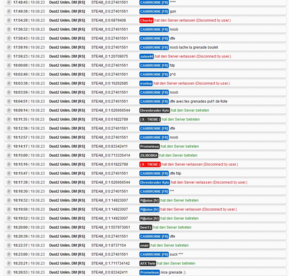This screenshot has height=276, width=289.
Task: Click the dark | X - TREME | badge at 18:11:35
Action: tap(150, 120)
